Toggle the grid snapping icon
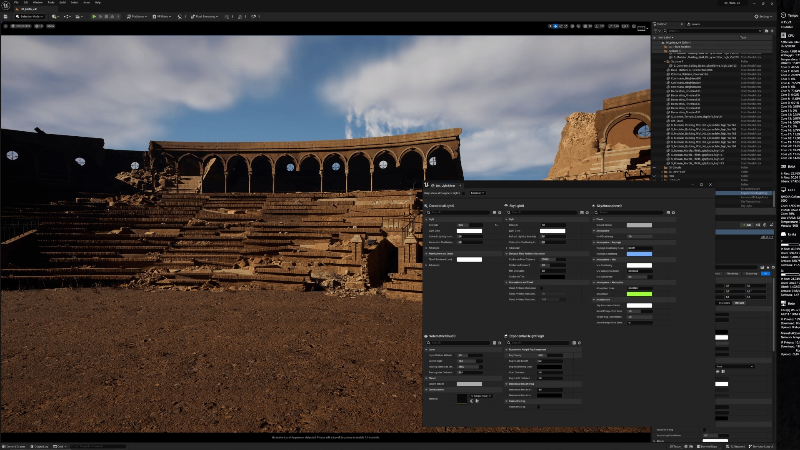 pos(585,26)
